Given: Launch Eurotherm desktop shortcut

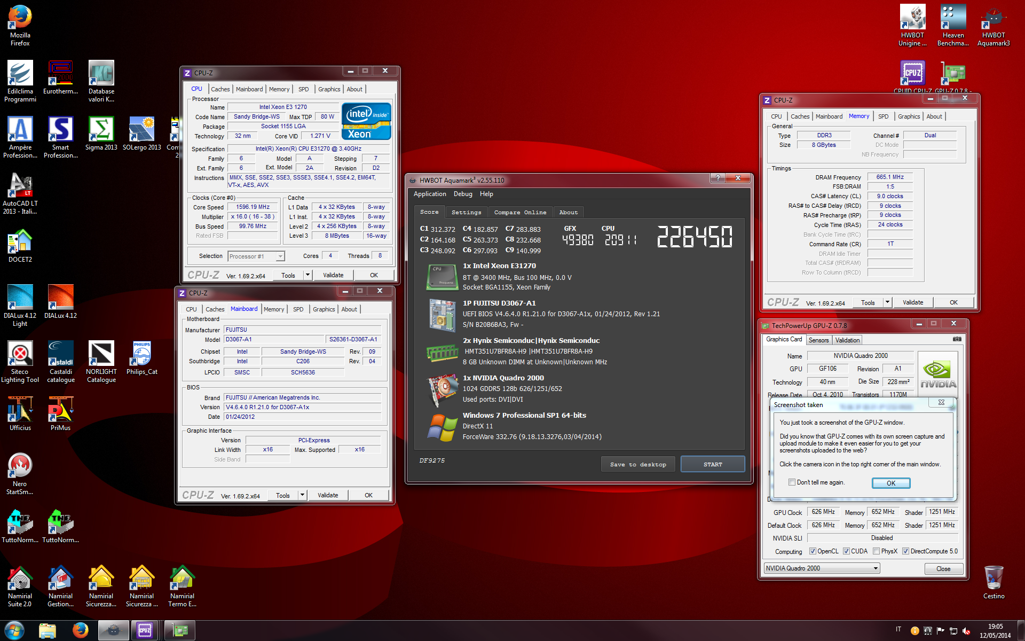Looking at the screenshot, I should (60, 77).
